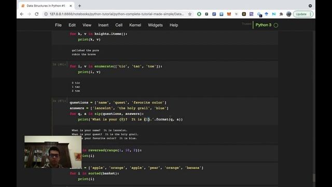
Task: Open the Insert menu
Action: coord(103,25)
